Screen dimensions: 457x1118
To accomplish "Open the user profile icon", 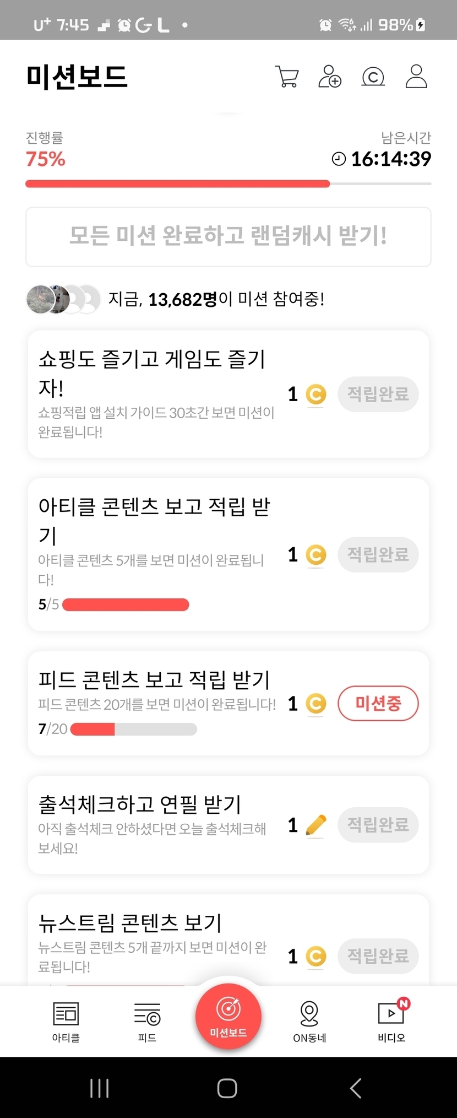I will [x=416, y=77].
